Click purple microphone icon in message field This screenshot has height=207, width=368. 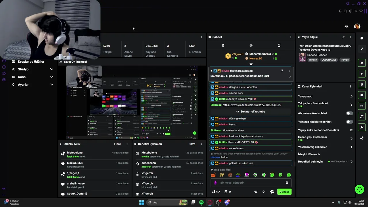point(215,183)
